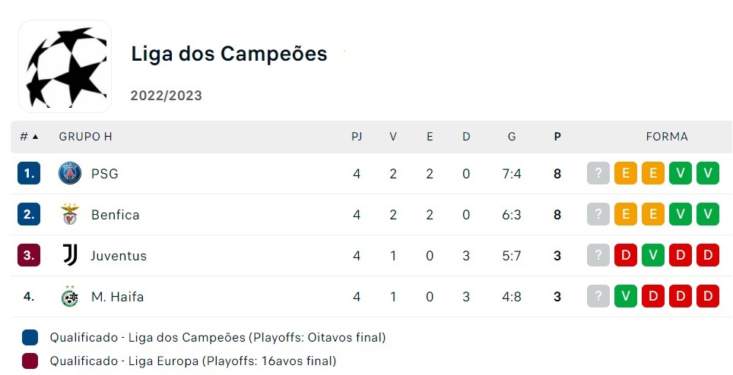The image size is (733, 375).
Task: Click the Juventus team name
Action: pyautogui.click(x=119, y=256)
